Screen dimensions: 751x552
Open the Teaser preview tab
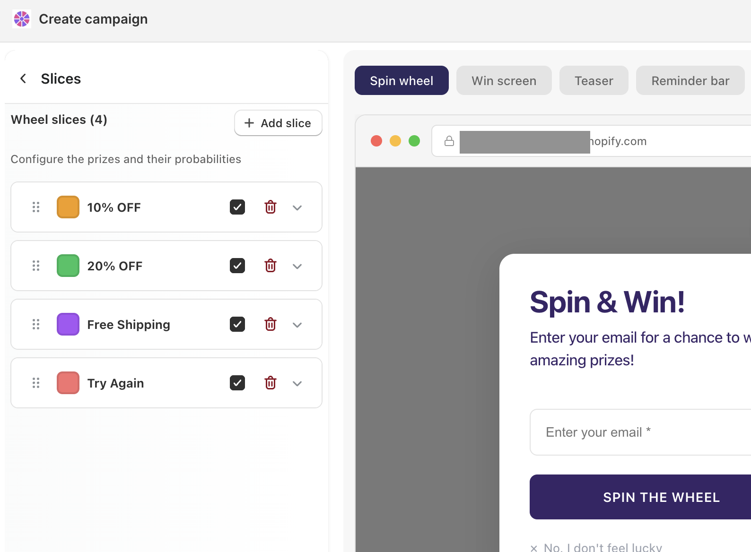(594, 80)
